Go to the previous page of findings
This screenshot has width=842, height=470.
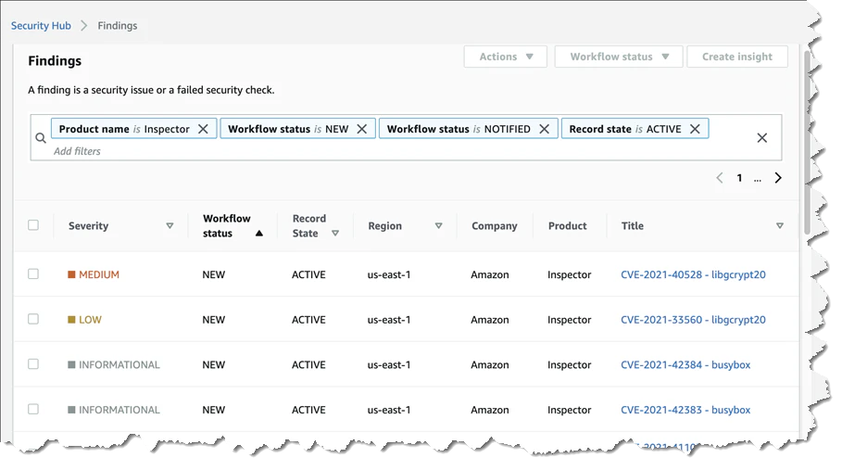click(720, 178)
